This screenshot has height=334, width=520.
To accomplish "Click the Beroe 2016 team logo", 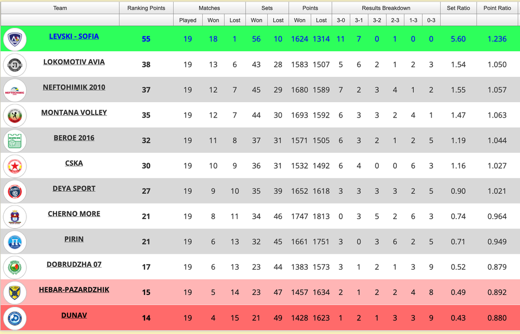I will [15, 141].
